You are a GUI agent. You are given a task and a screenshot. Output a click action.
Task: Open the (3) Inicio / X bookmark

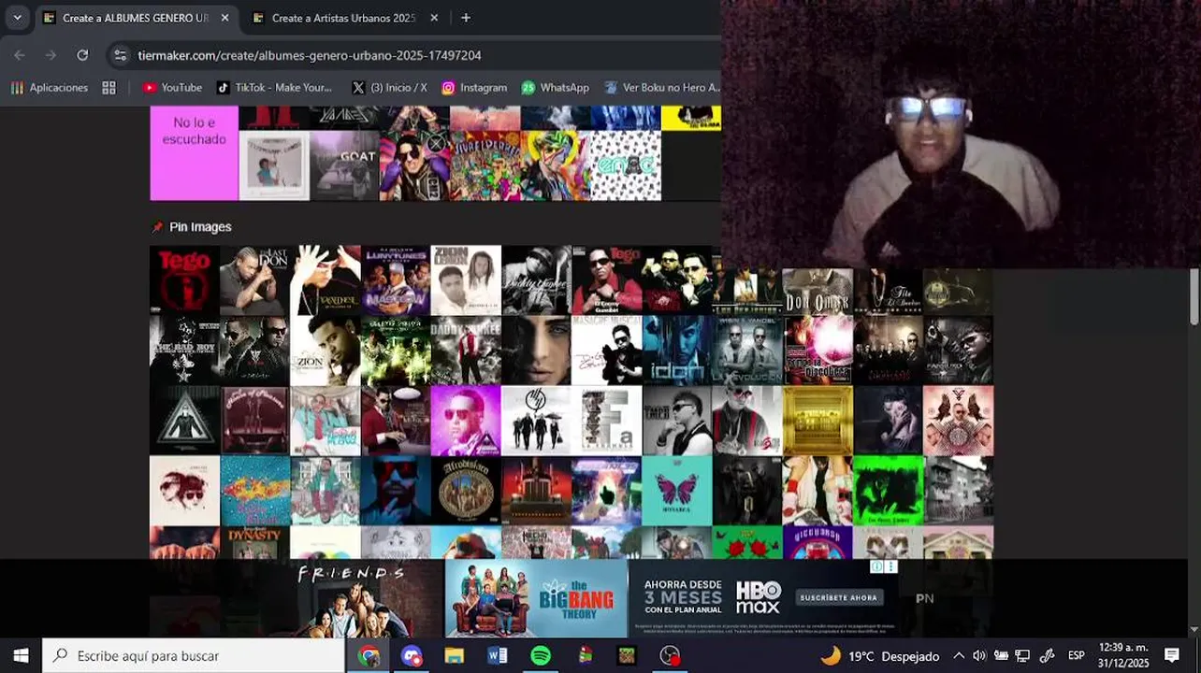tap(389, 87)
